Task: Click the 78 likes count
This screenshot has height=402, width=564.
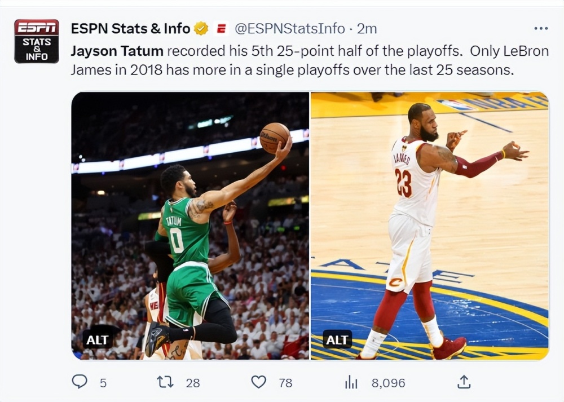Action: 285,383
